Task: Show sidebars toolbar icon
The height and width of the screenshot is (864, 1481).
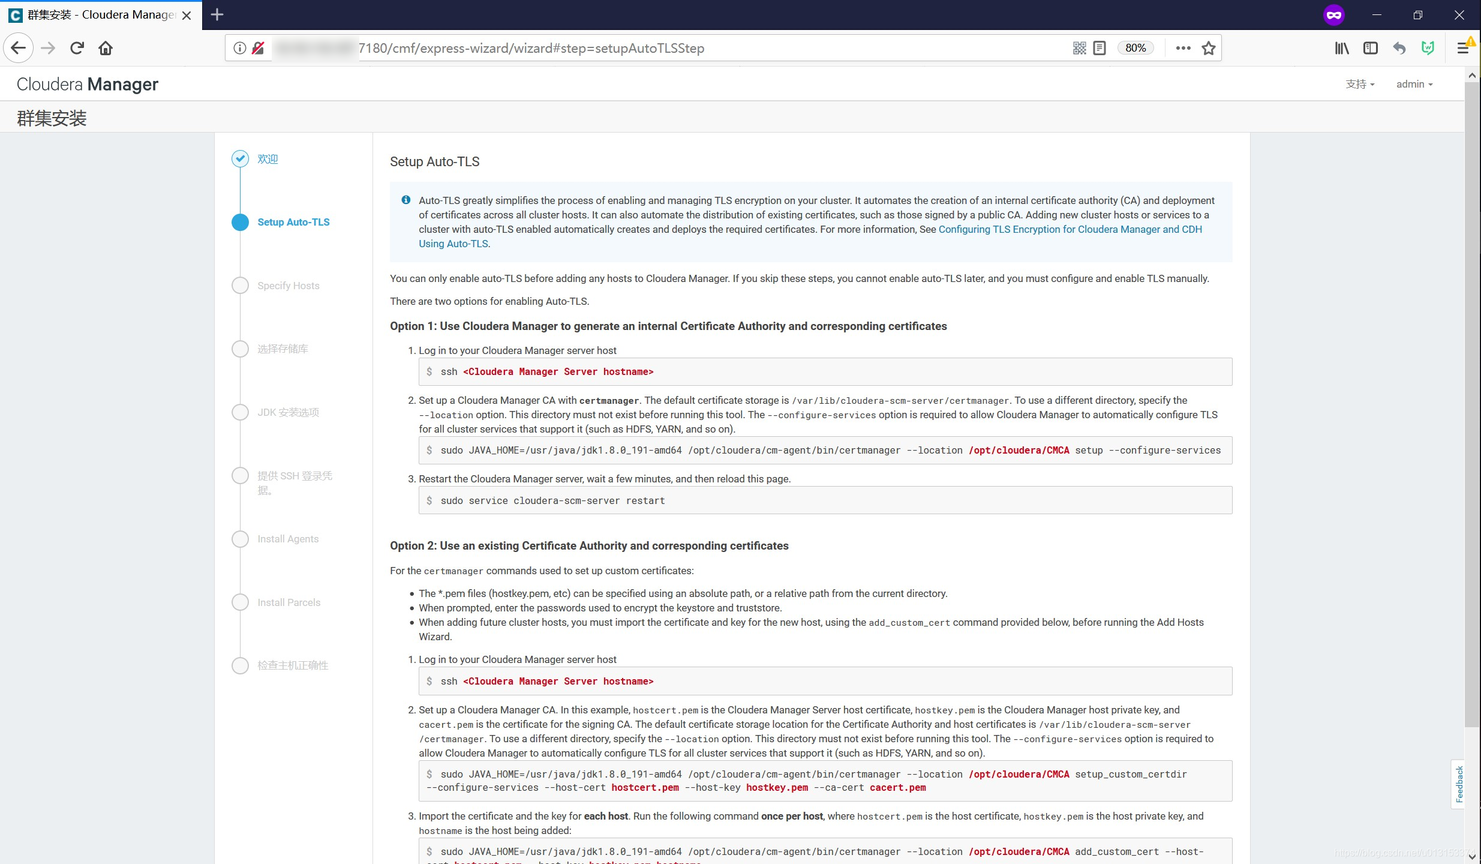Action: click(1371, 48)
